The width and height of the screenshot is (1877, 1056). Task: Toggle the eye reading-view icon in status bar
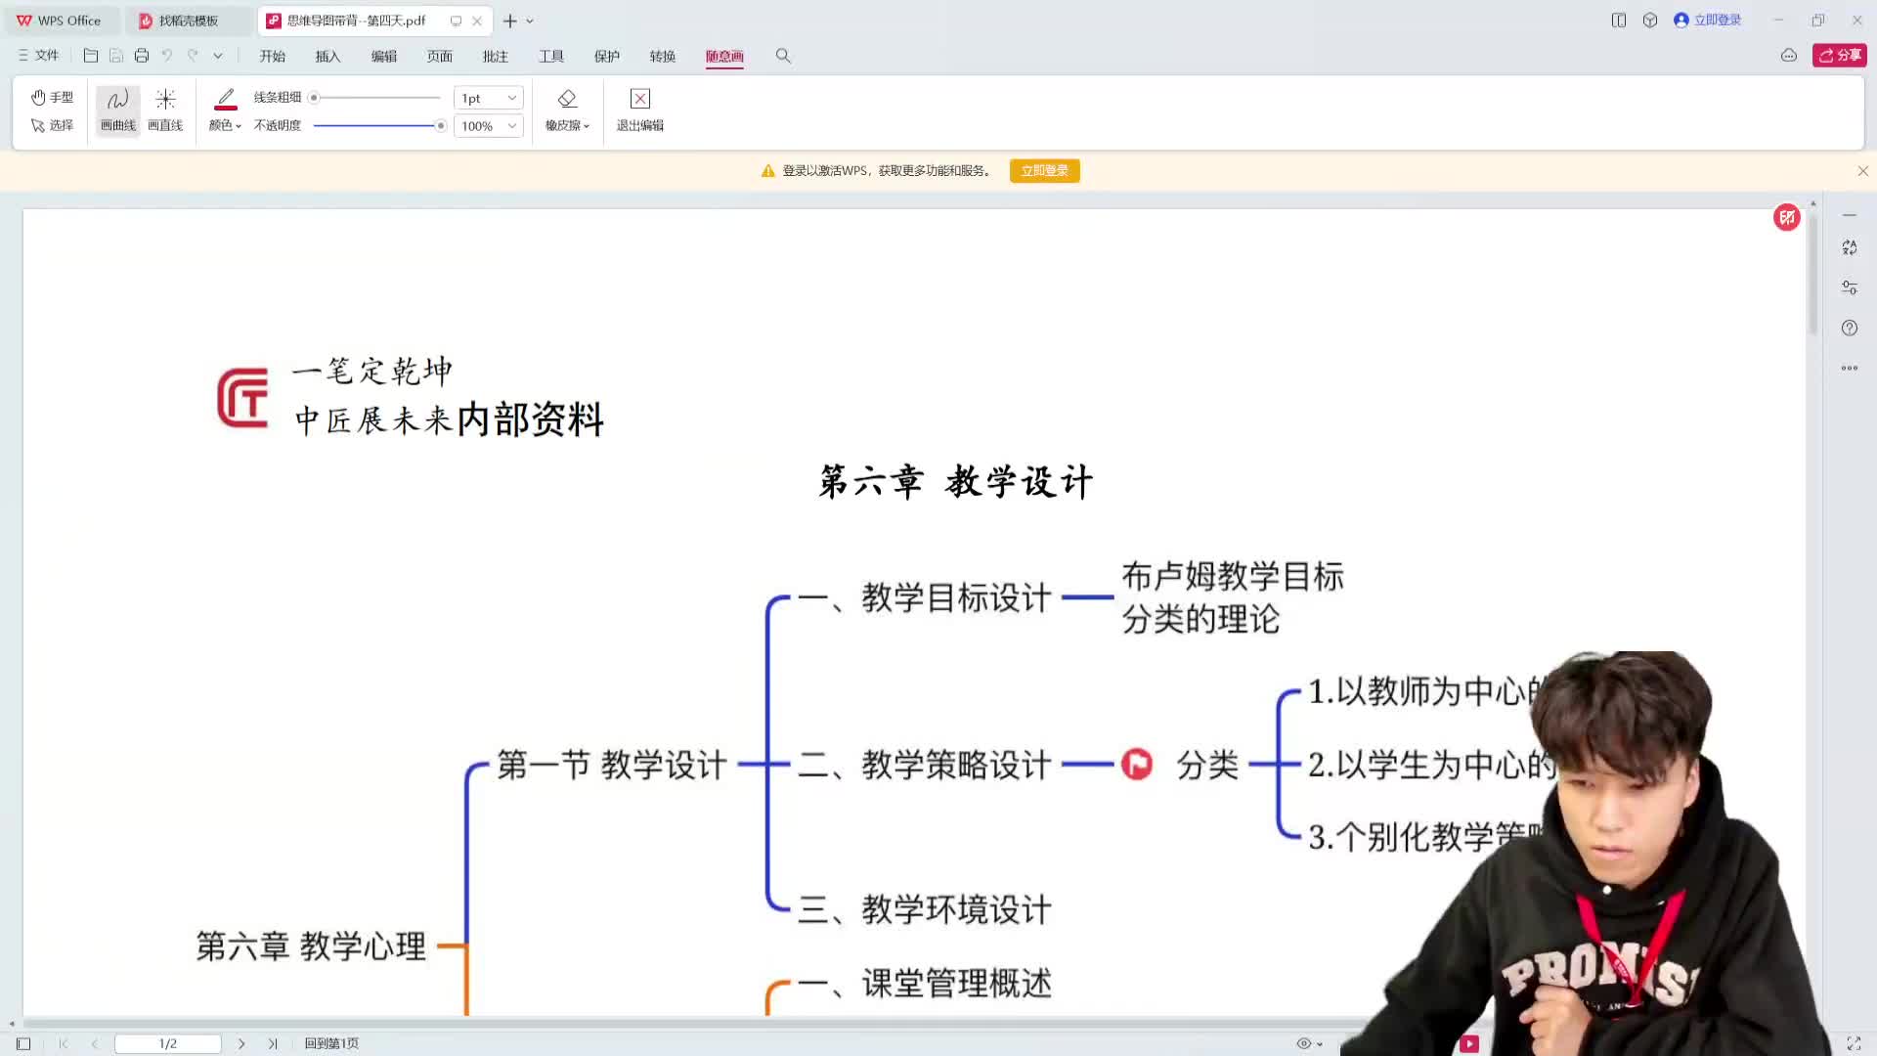[1304, 1043]
